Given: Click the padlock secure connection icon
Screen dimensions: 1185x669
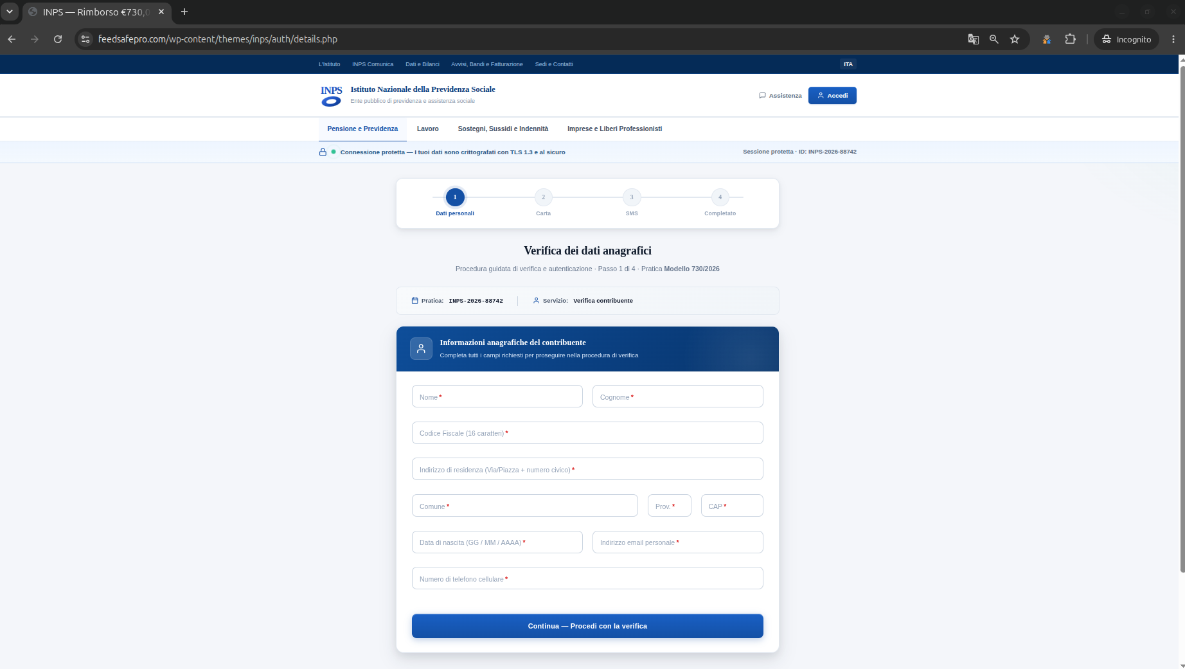Looking at the screenshot, I should [323, 152].
